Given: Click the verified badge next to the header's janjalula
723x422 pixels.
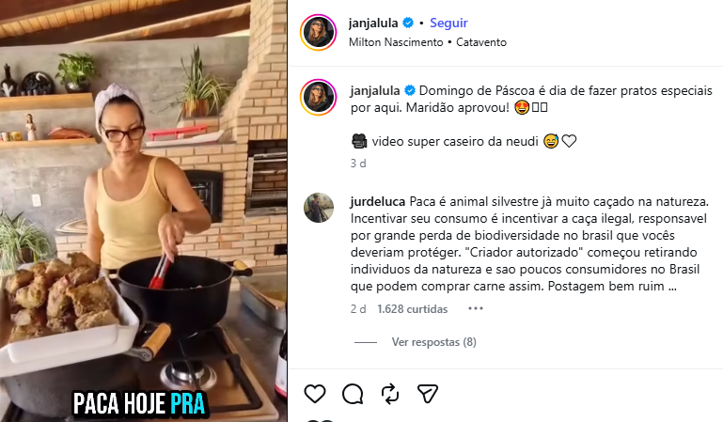Looking at the screenshot, I should pyautogui.click(x=408, y=23).
